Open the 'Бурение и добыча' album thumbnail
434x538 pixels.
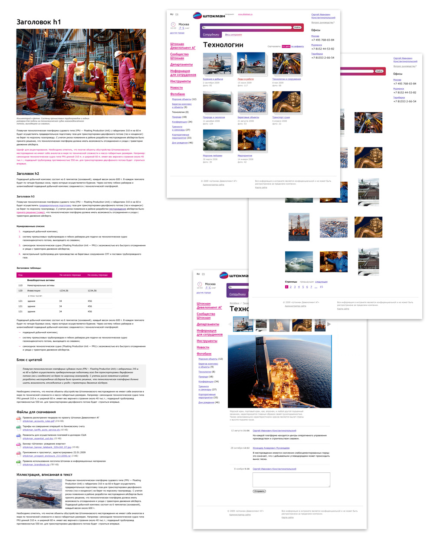217,64
